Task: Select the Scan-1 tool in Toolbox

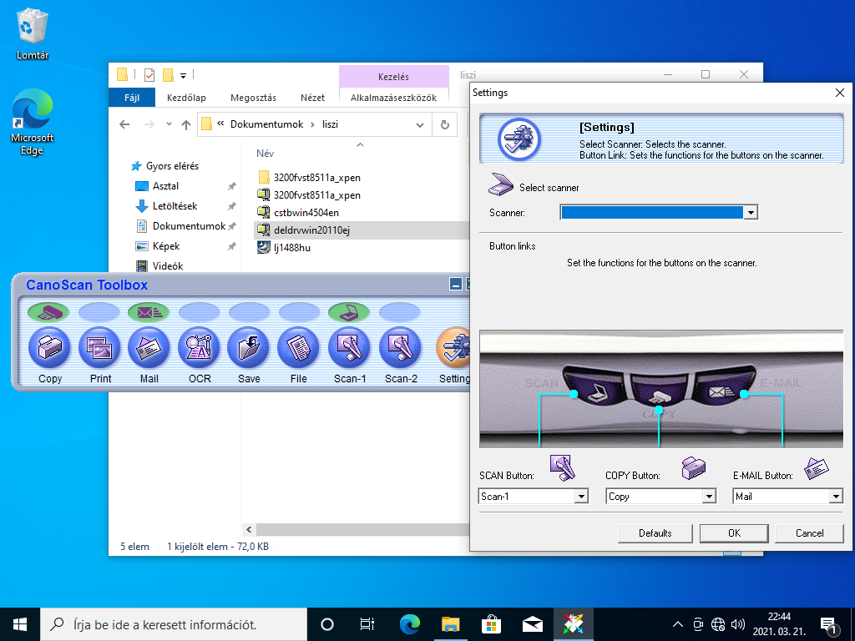Action: (349, 347)
